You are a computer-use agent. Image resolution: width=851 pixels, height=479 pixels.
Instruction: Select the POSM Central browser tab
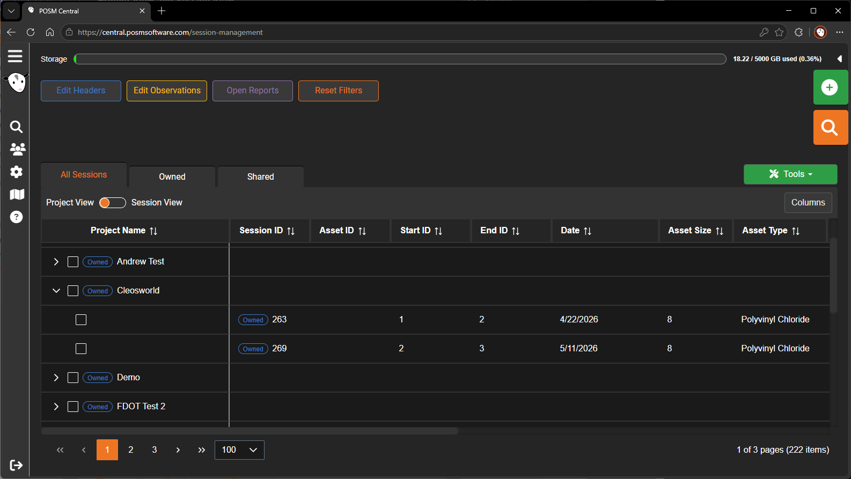(86, 11)
